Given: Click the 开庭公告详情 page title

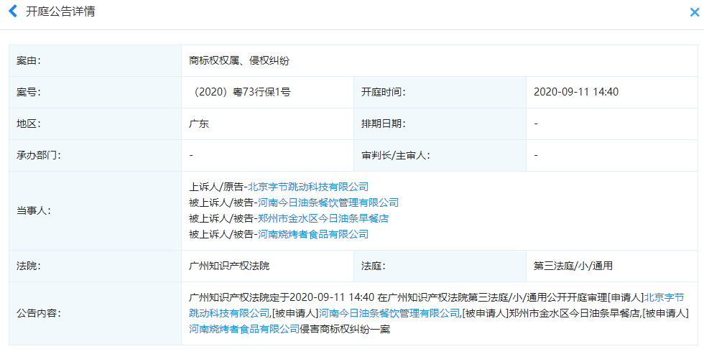Looking at the screenshot, I should [x=60, y=12].
